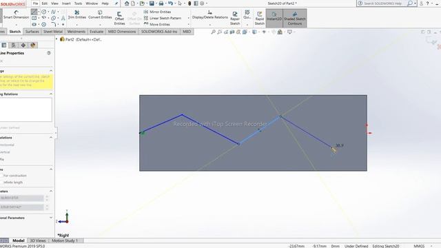Click the user login icon
The width and height of the screenshot is (441, 248).
421,3
